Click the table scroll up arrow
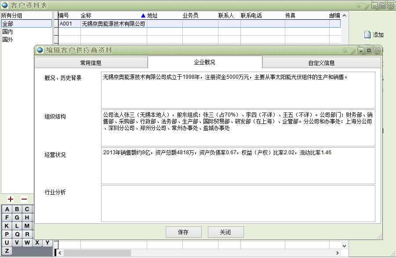Viewport: 396px width, 258px height. point(345,15)
